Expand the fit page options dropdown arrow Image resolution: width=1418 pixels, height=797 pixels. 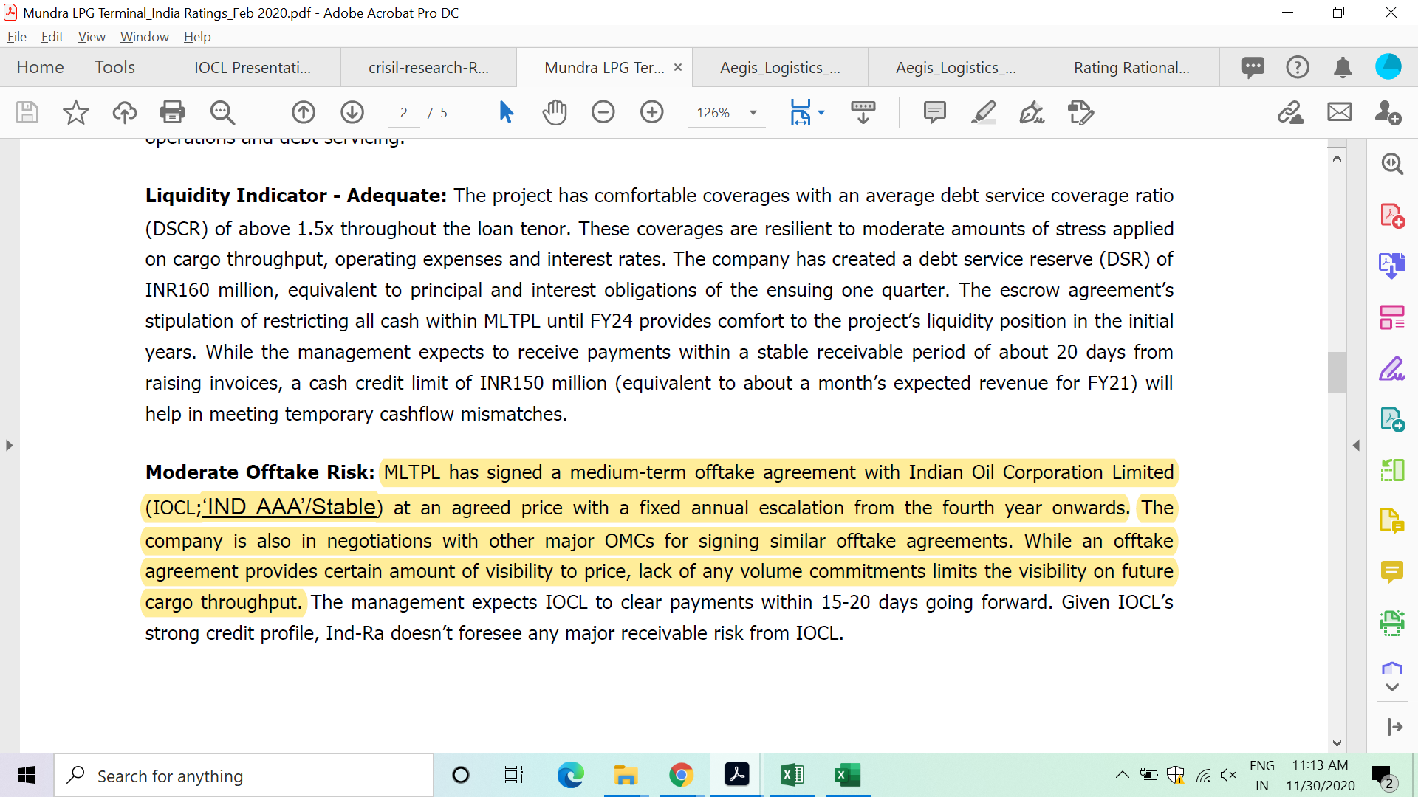pyautogui.click(x=821, y=113)
